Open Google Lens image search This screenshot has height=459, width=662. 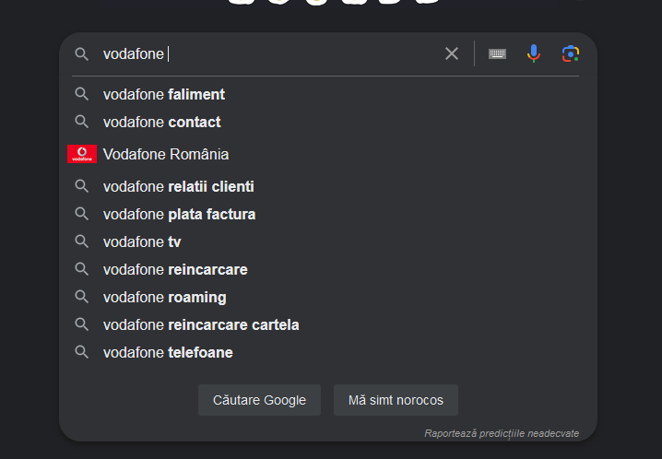571,53
